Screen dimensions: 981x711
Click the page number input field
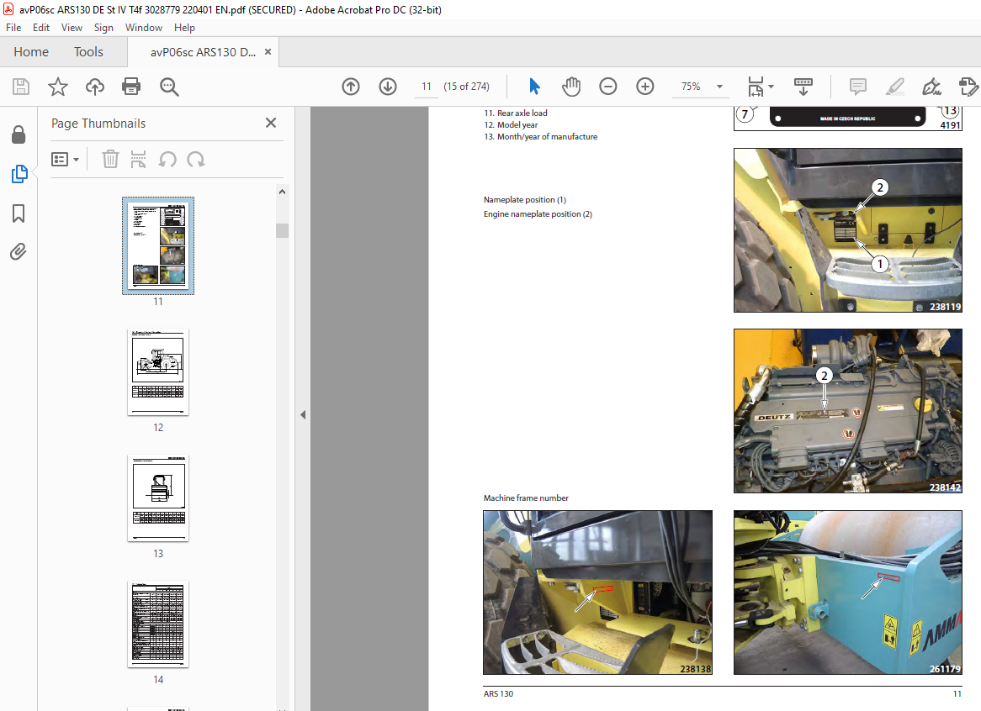427,87
